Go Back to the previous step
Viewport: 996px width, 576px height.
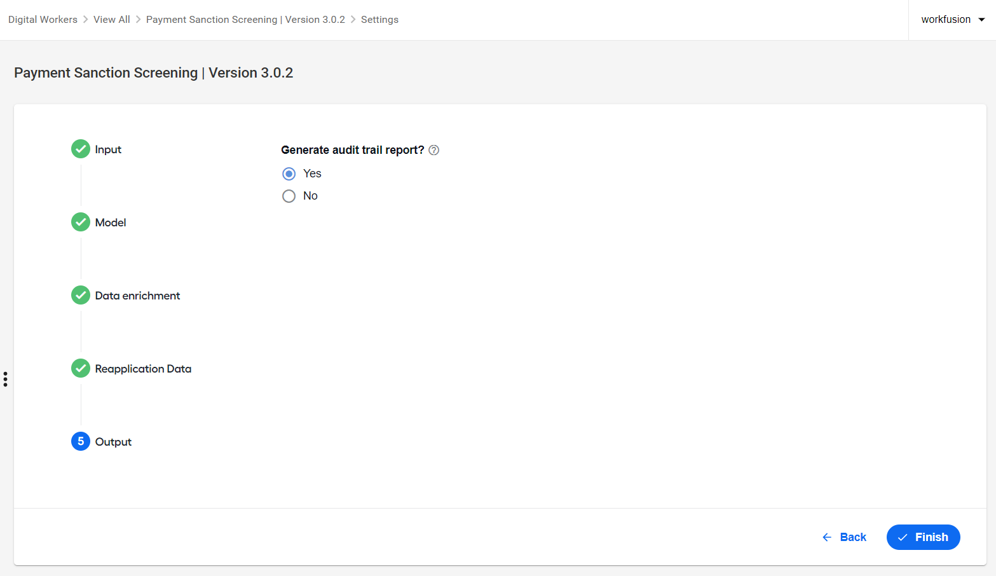click(x=844, y=537)
